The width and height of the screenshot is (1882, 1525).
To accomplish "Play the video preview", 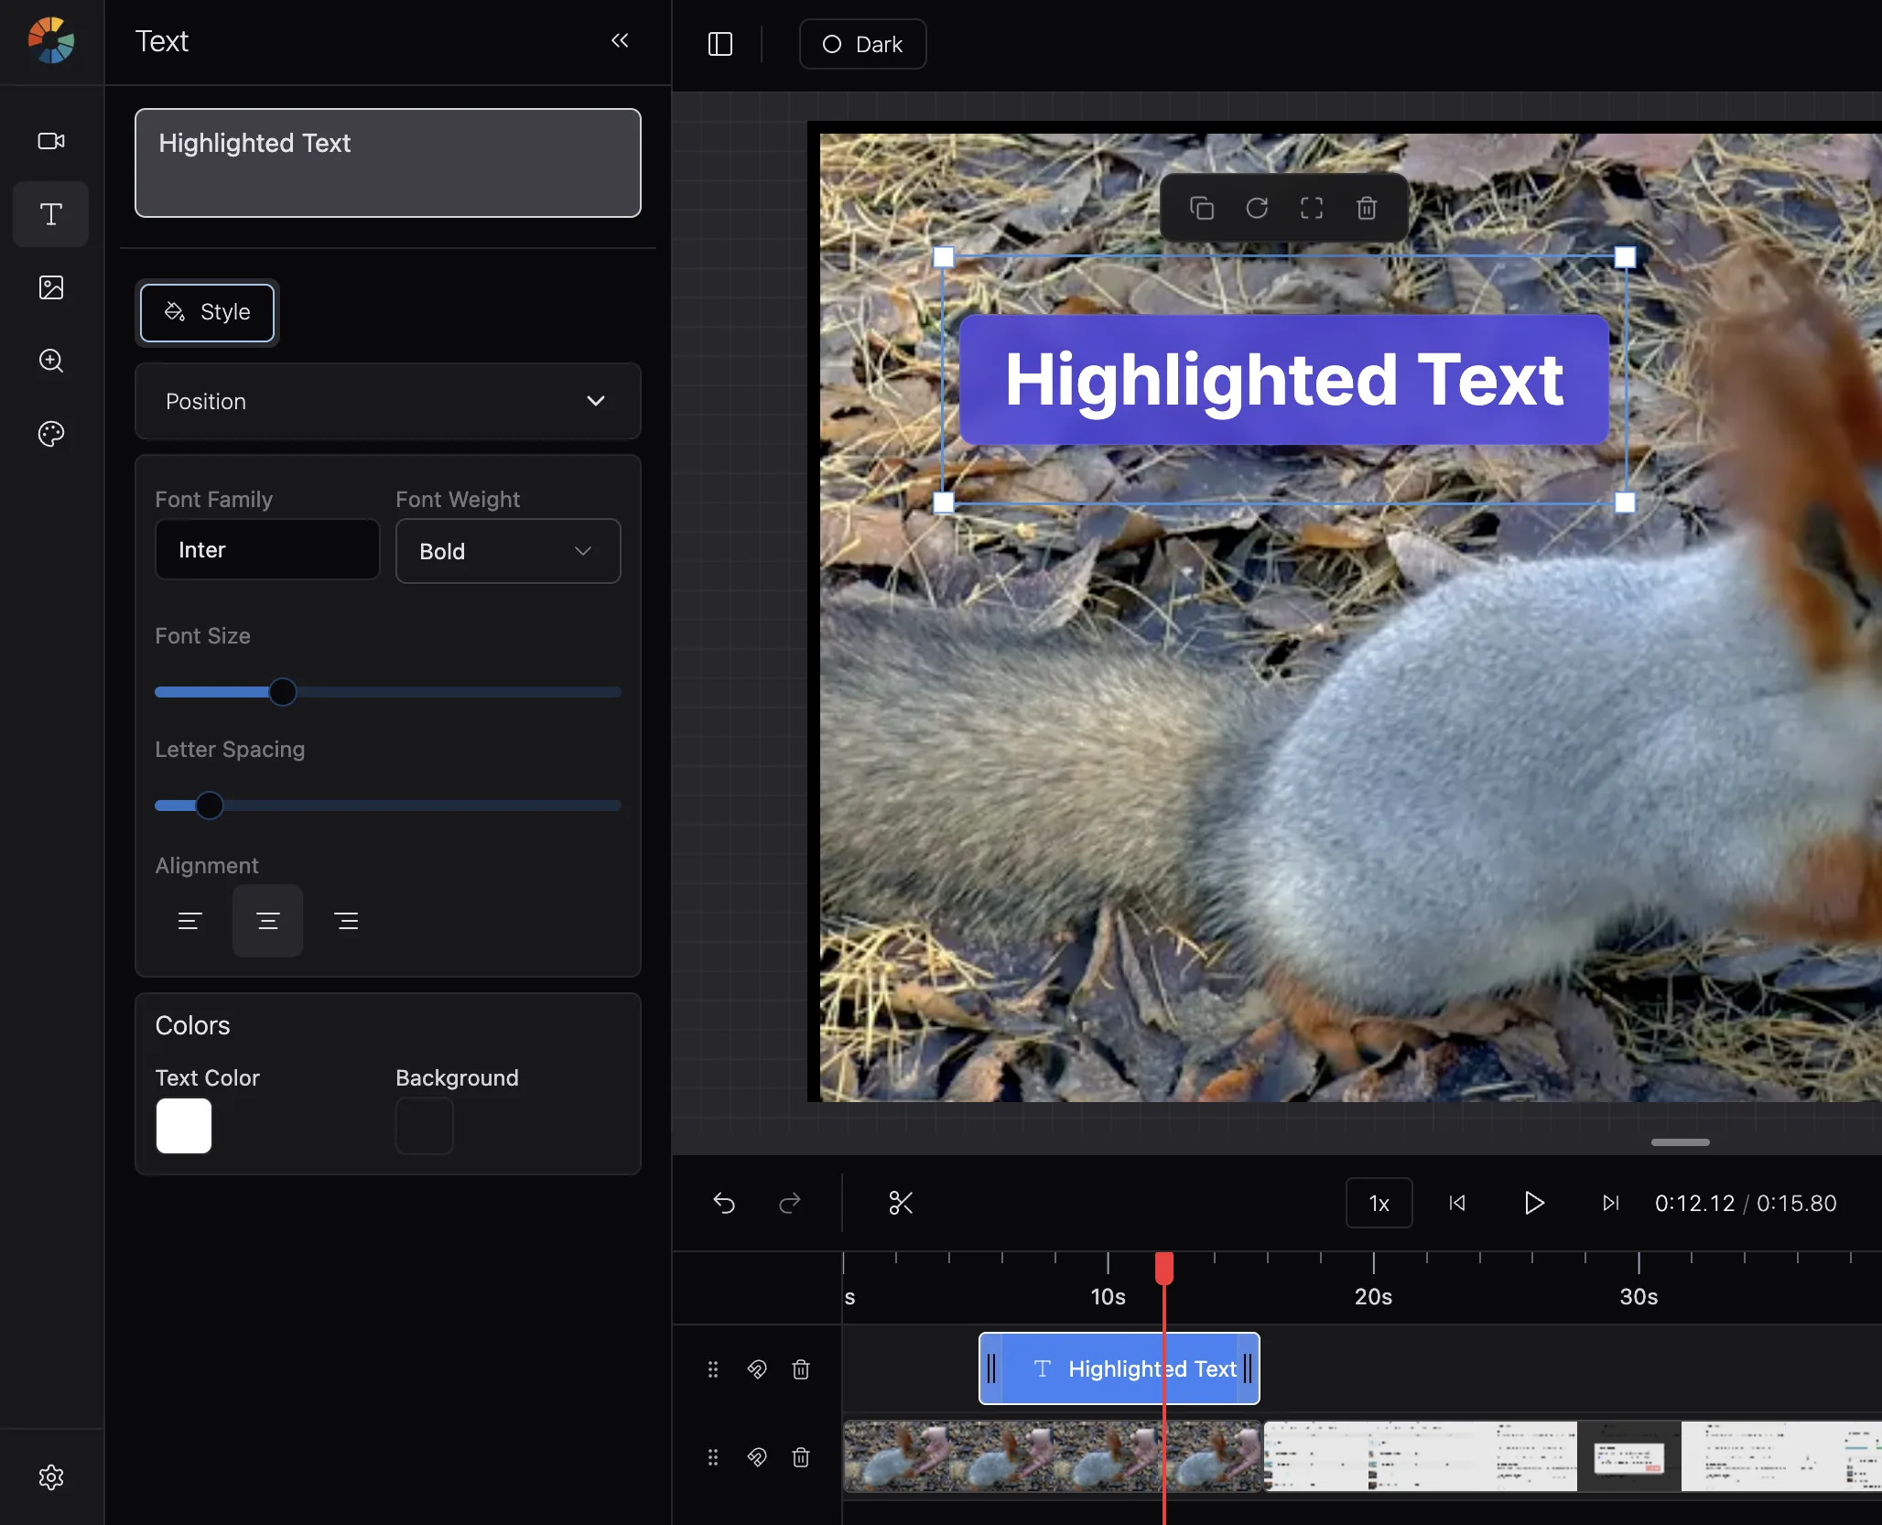I will coord(1534,1203).
